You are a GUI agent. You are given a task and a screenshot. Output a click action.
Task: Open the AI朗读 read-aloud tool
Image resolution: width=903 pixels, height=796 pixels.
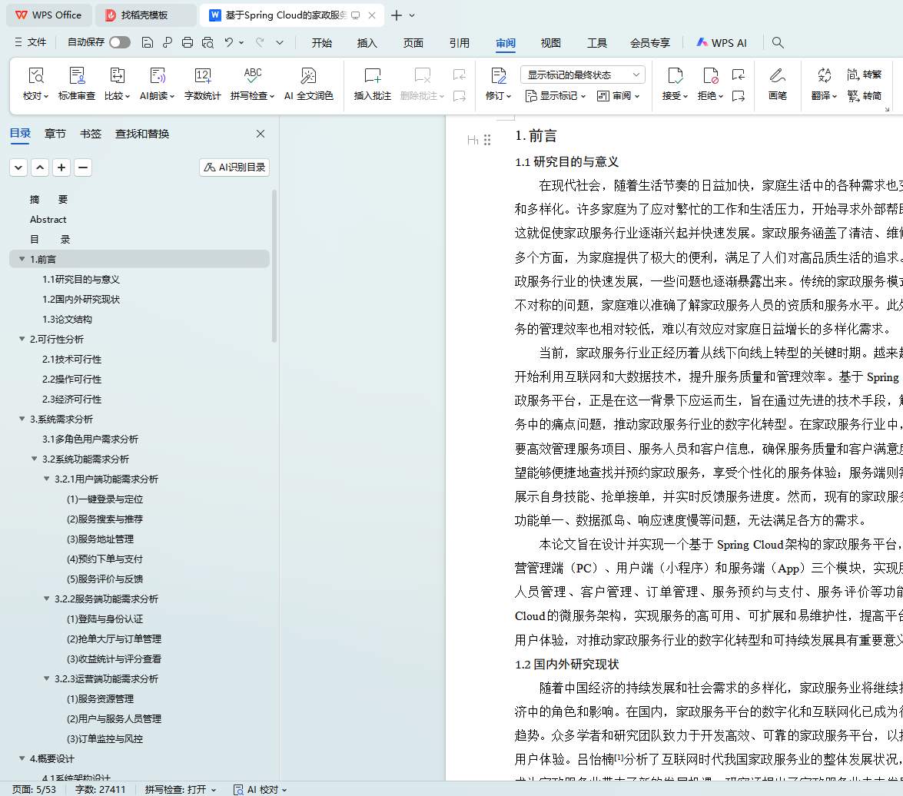[157, 76]
